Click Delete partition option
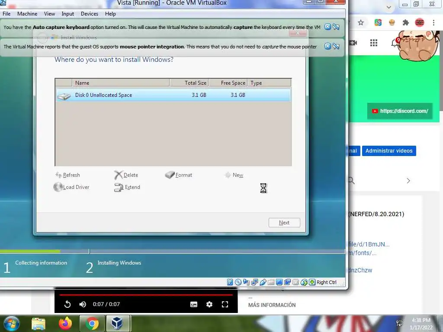Image resolution: width=443 pixels, height=332 pixels. pyautogui.click(x=126, y=175)
